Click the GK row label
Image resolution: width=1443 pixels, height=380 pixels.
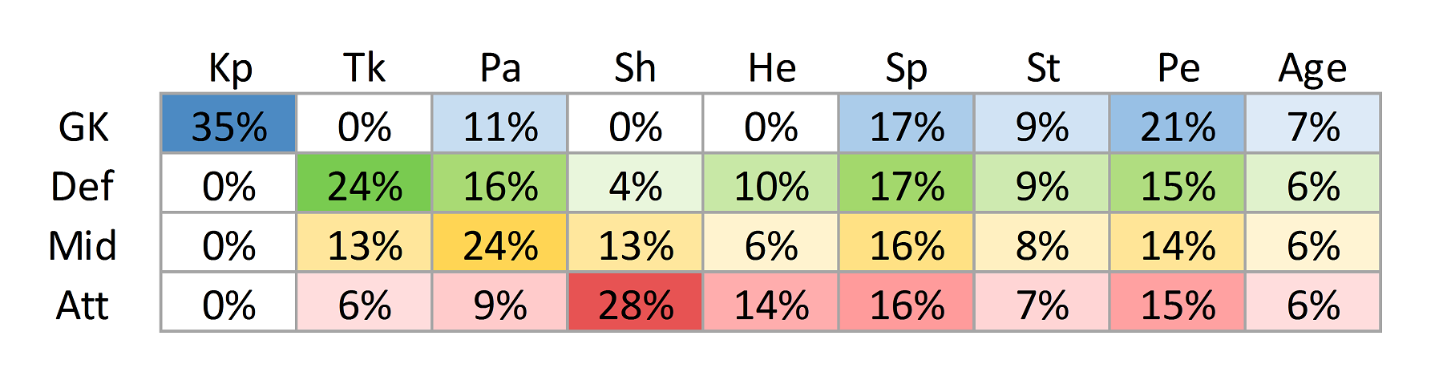tap(83, 127)
